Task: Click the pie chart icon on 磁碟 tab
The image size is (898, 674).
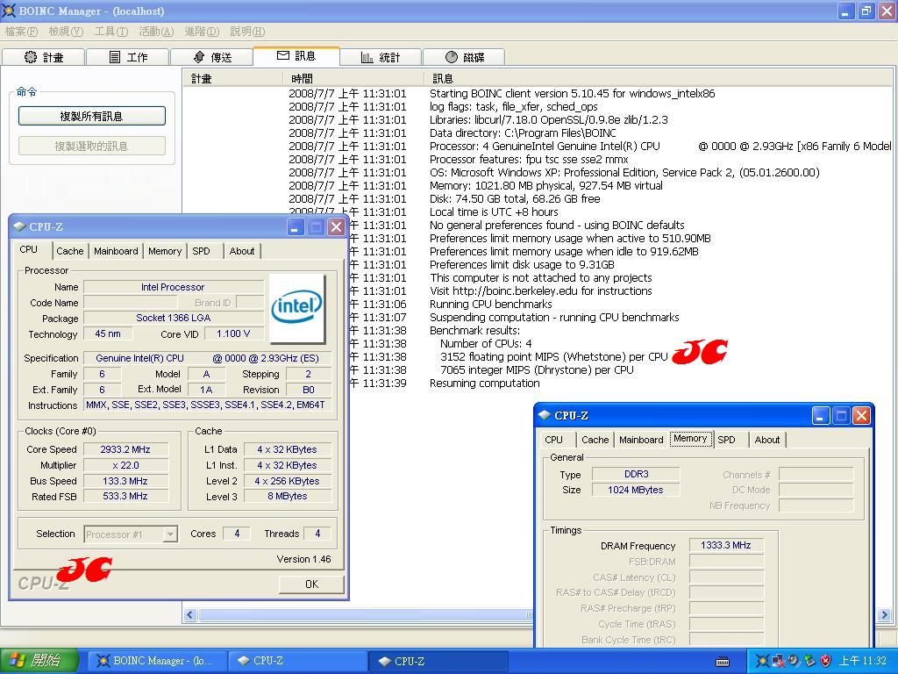Action: pyautogui.click(x=452, y=57)
